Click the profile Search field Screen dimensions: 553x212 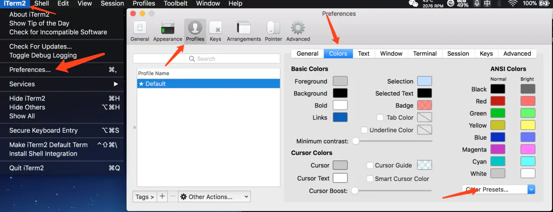coord(206,59)
